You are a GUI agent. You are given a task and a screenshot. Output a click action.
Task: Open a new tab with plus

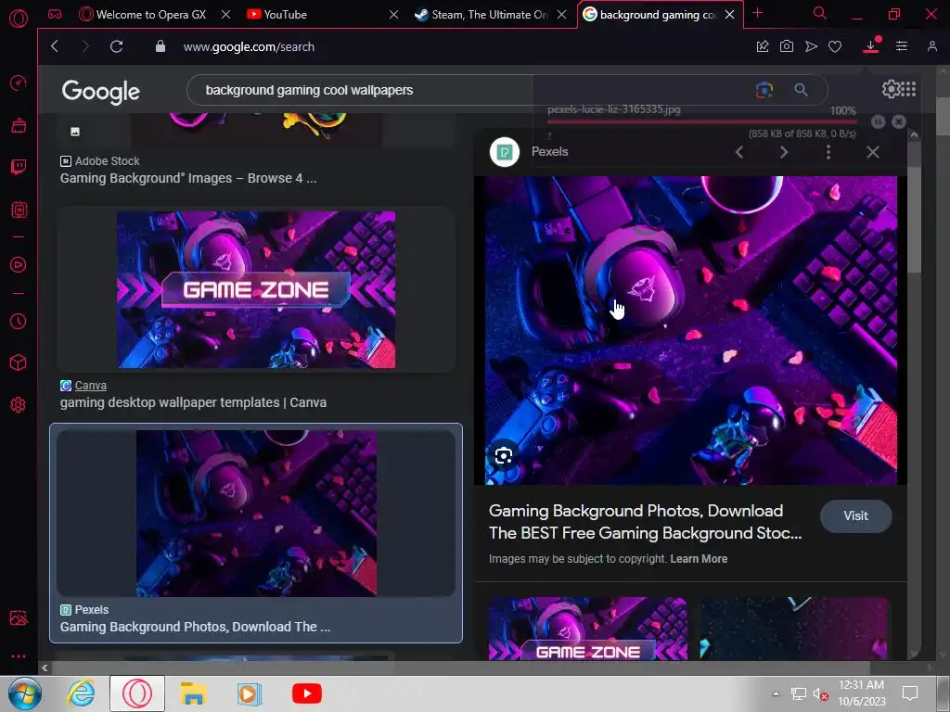pos(757,13)
